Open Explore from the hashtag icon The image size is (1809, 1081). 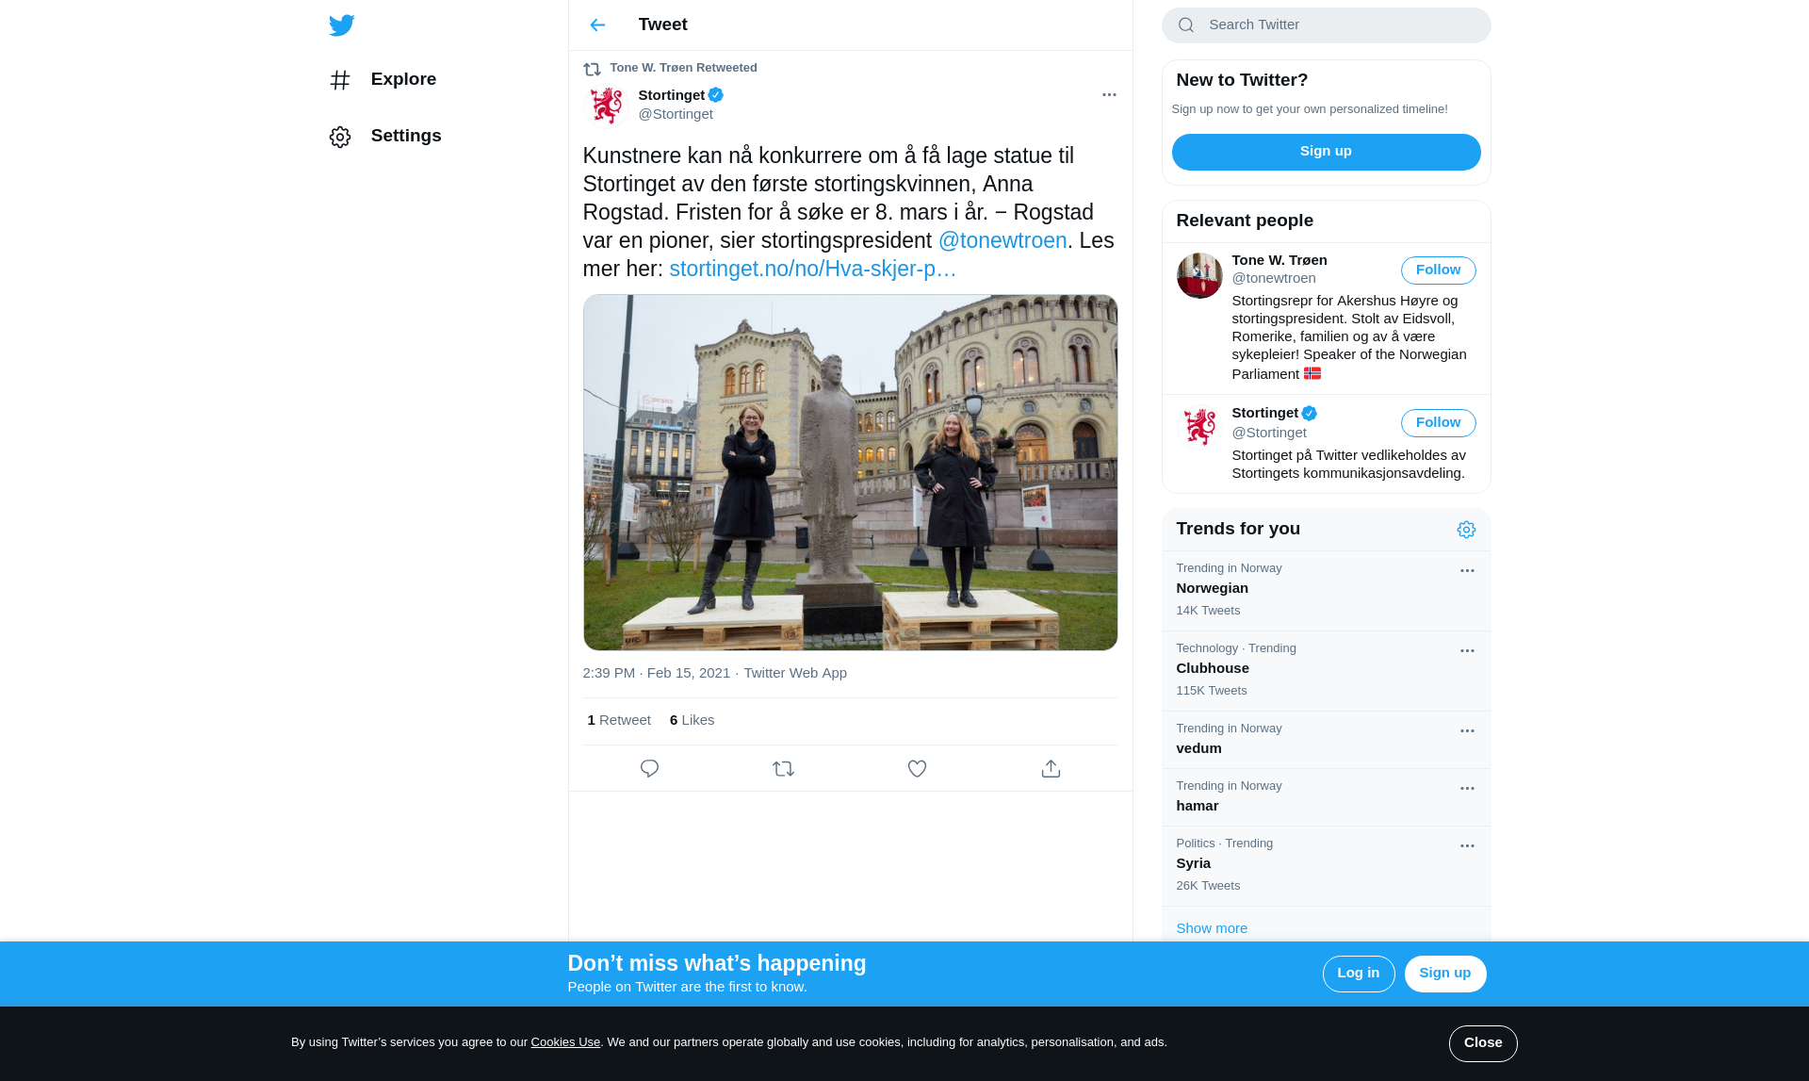(x=340, y=80)
